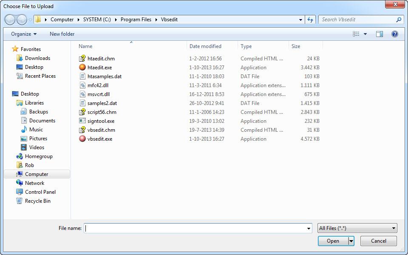Viewport: 408px width, 255px height.
Task: Click the signtool.exe icon
Action: tap(82, 121)
